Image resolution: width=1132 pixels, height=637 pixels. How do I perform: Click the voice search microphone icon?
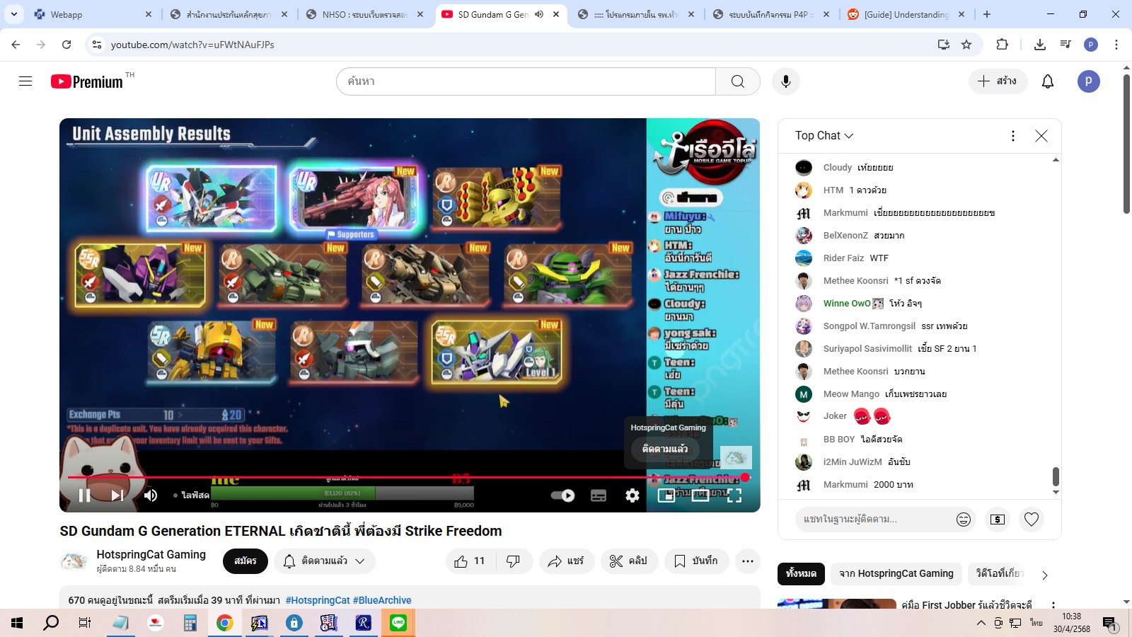point(785,81)
